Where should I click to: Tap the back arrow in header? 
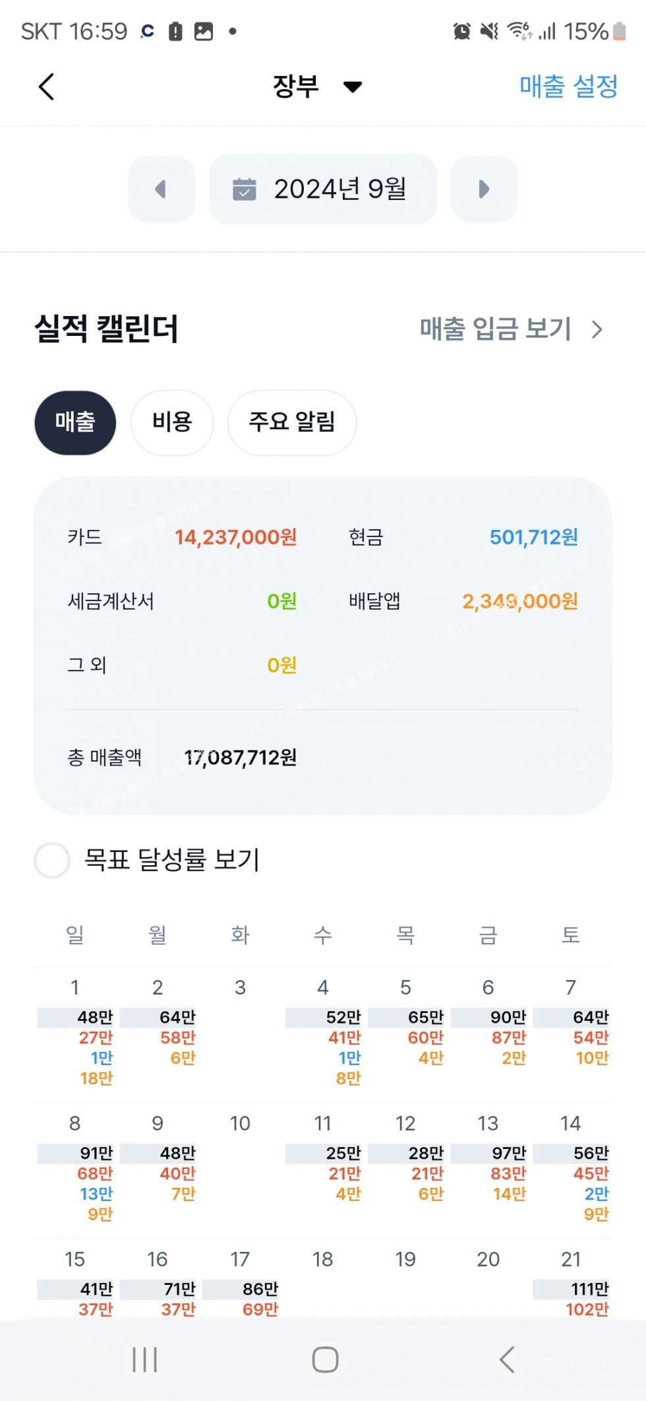tap(46, 86)
